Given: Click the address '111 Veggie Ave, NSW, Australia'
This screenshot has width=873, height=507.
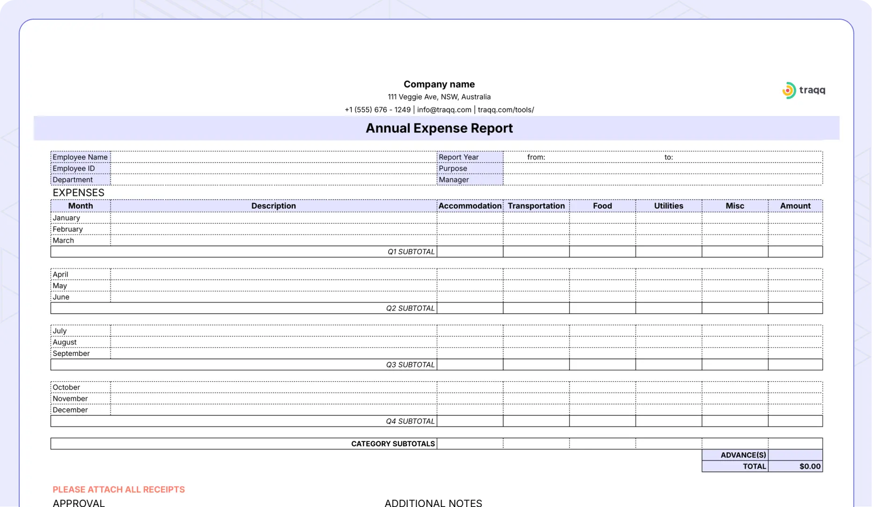Looking at the screenshot, I should 439,97.
